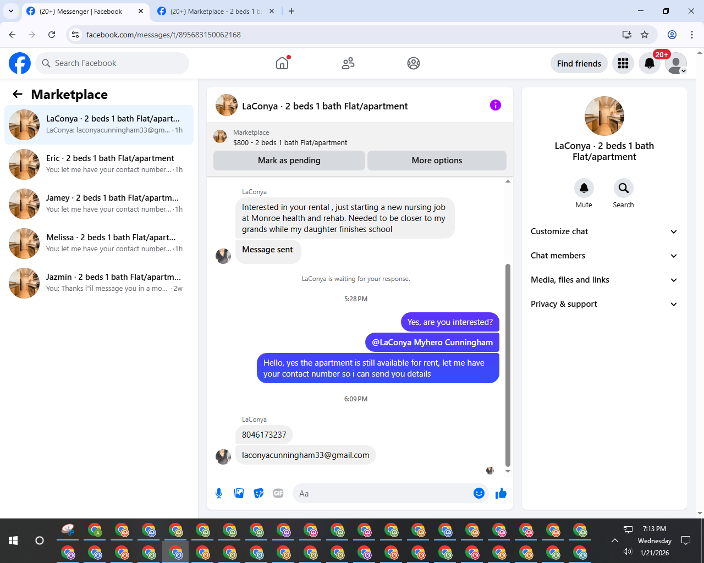The width and height of the screenshot is (704, 563).
Task: Send a thumbs-up like
Action: coord(501,493)
